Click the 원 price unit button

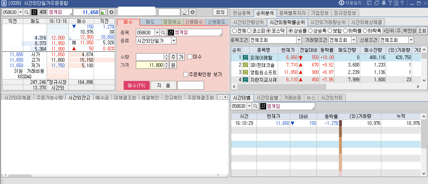coord(173,65)
